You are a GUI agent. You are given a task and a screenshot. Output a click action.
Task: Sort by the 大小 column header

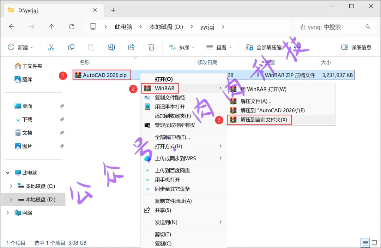pos(326,62)
